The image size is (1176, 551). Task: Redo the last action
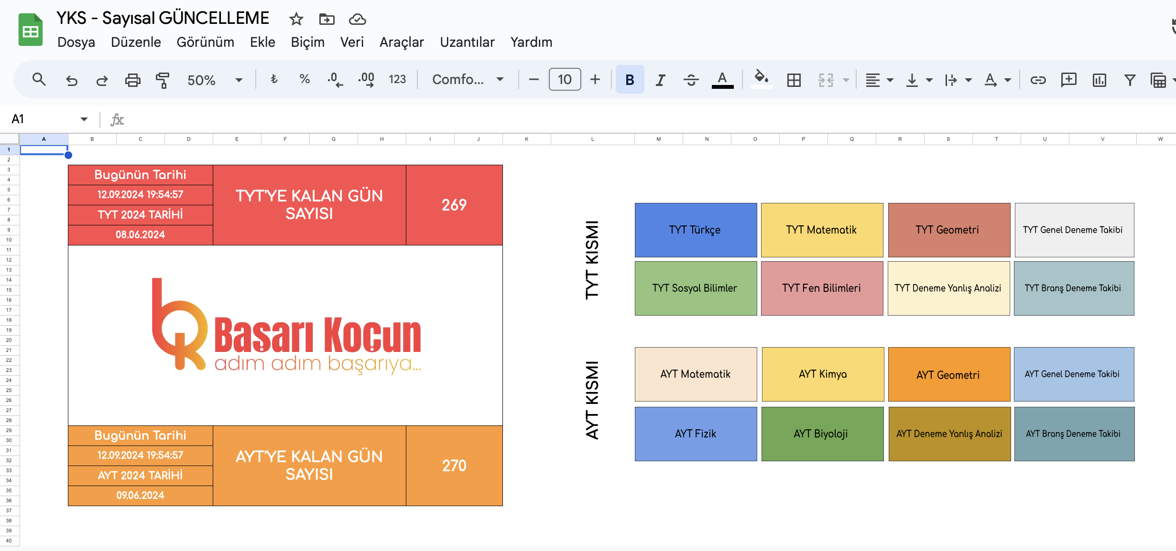[x=102, y=80]
